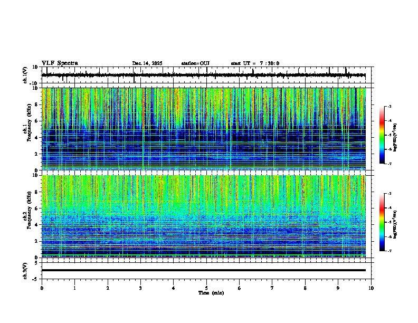Click time axis tick label '5'
The height and width of the screenshot is (323, 418).
coord(206,288)
